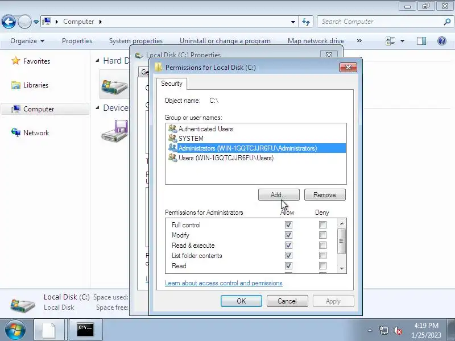This screenshot has width=455, height=341.
Task: Toggle Deny checkbox for List folder contents
Action: click(x=322, y=255)
